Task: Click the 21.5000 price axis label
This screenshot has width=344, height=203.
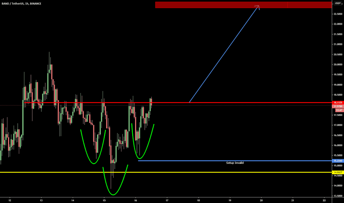Action: coord(338,34)
